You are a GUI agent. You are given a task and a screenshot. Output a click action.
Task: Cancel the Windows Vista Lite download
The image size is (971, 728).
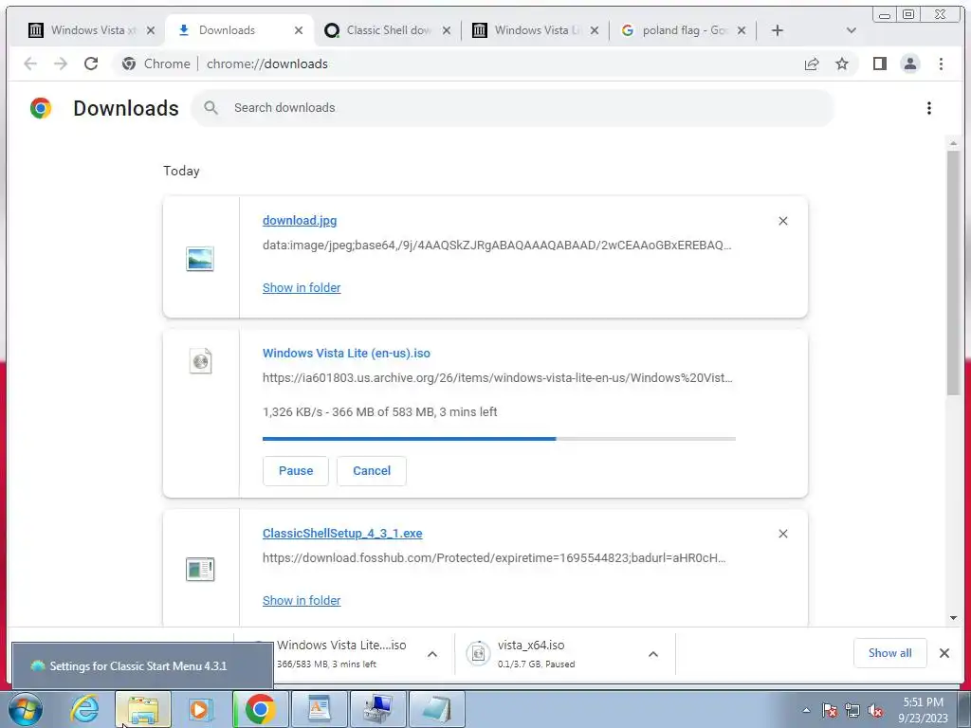click(372, 471)
